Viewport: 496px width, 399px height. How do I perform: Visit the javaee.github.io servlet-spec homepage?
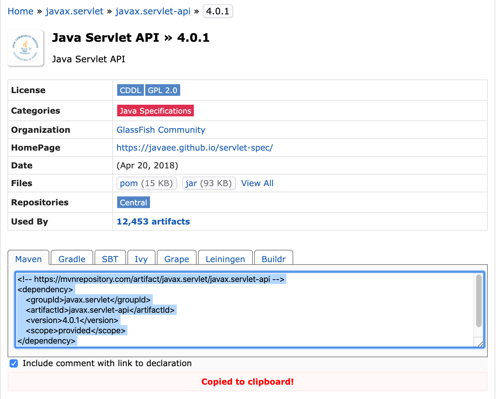(x=195, y=148)
